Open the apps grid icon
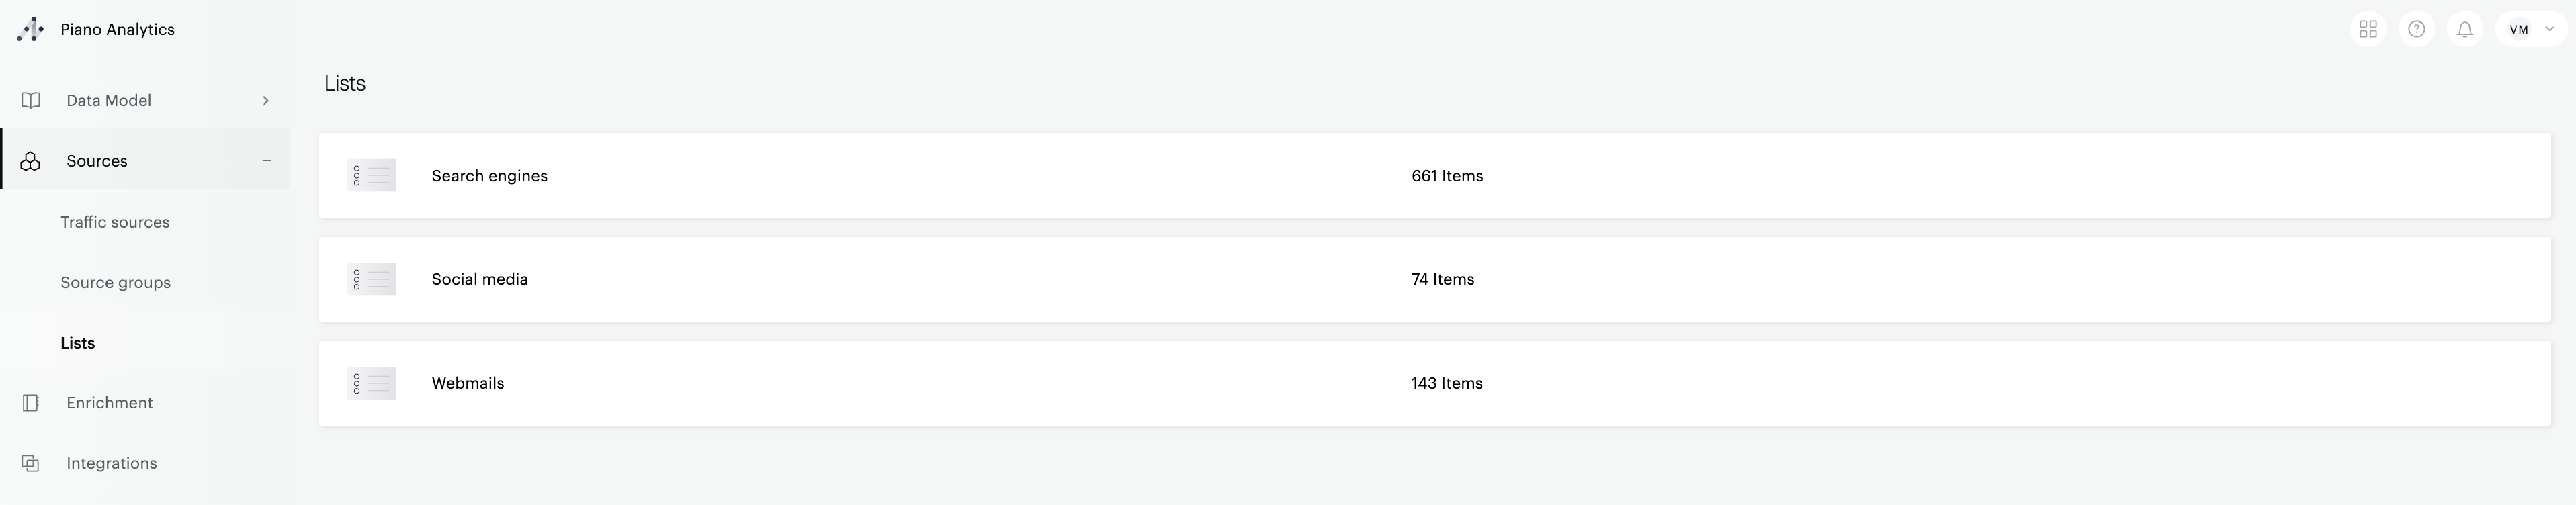The image size is (2576, 505). (2367, 29)
